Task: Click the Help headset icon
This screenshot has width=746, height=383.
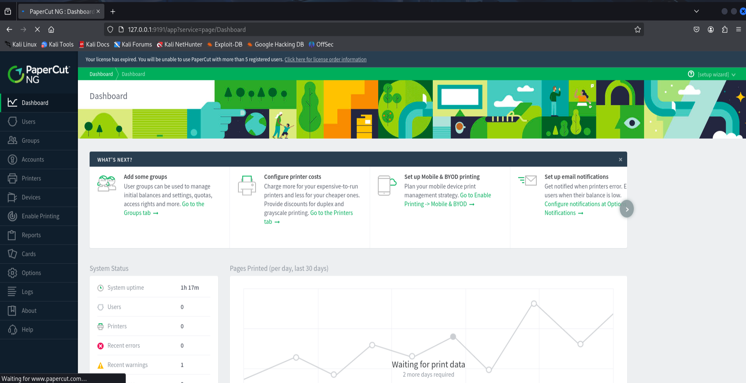Action: click(x=12, y=330)
